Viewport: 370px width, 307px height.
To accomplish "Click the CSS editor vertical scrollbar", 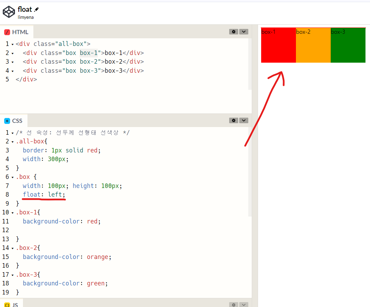I will pos(250,172).
